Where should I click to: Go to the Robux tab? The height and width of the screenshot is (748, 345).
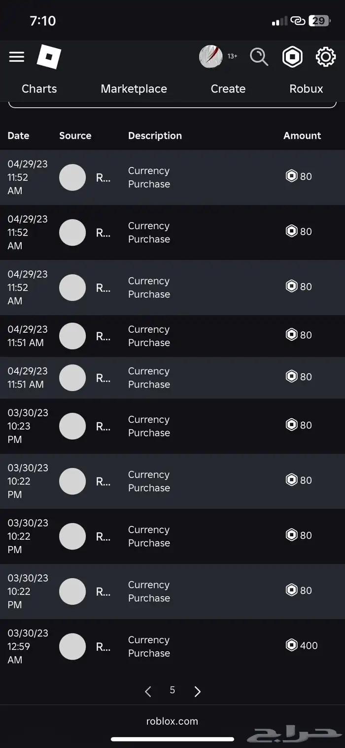tap(306, 89)
